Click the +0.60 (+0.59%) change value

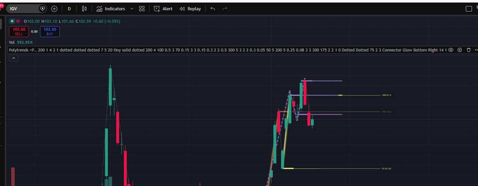click(107, 21)
